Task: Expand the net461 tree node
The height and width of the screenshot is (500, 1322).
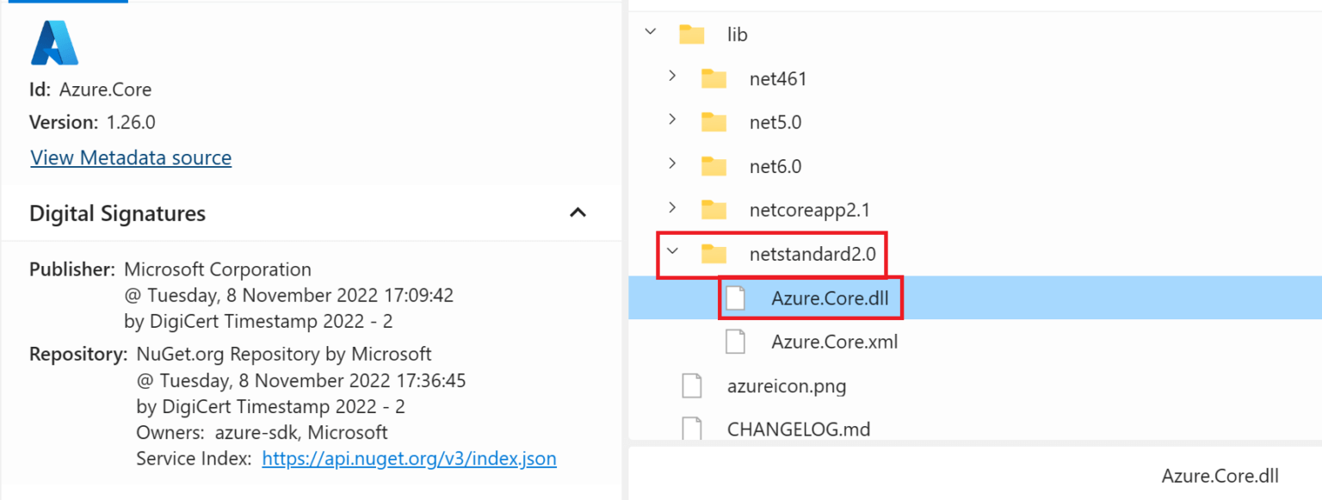Action: pyautogui.click(x=672, y=78)
